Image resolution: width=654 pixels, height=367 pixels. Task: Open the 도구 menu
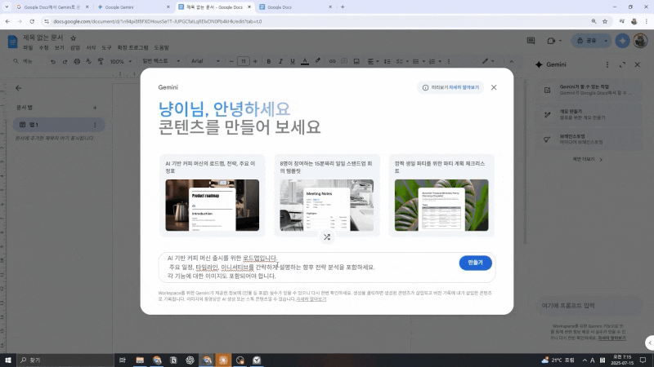106,48
